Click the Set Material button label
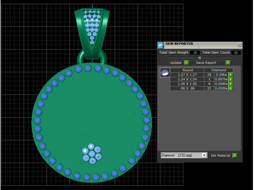The width and height of the screenshot is (254, 190). pos(220,156)
